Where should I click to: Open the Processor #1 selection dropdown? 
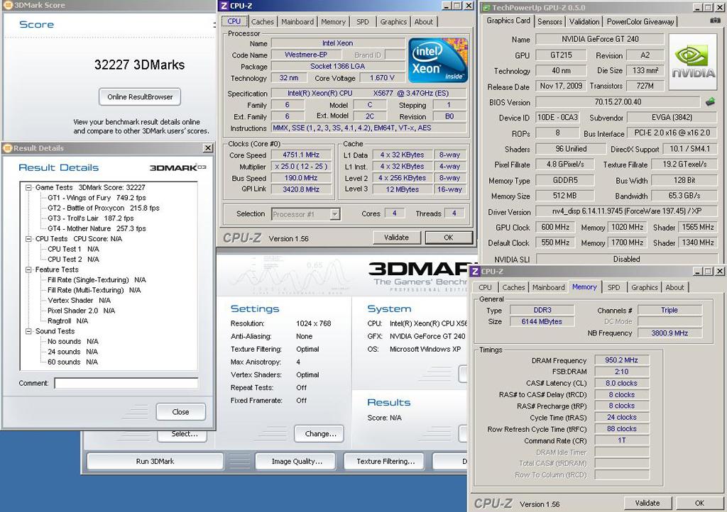click(335, 214)
